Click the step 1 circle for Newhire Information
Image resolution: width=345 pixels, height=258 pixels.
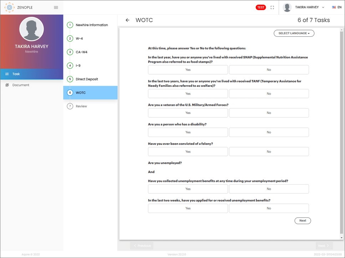click(70, 25)
